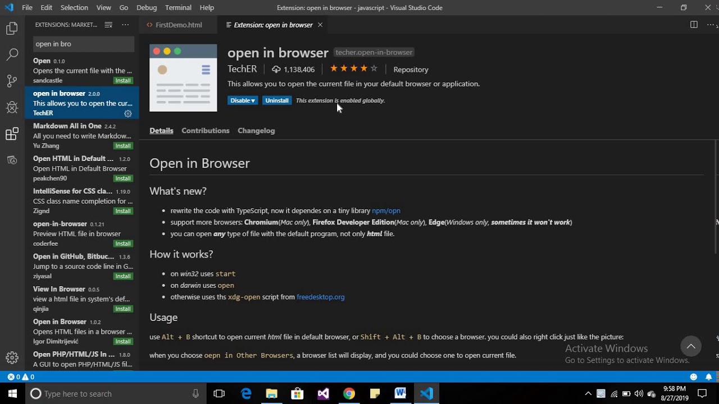Open extensions panel More Actions ellipsis
Screen dimensions: 719x404
tap(125, 25)
